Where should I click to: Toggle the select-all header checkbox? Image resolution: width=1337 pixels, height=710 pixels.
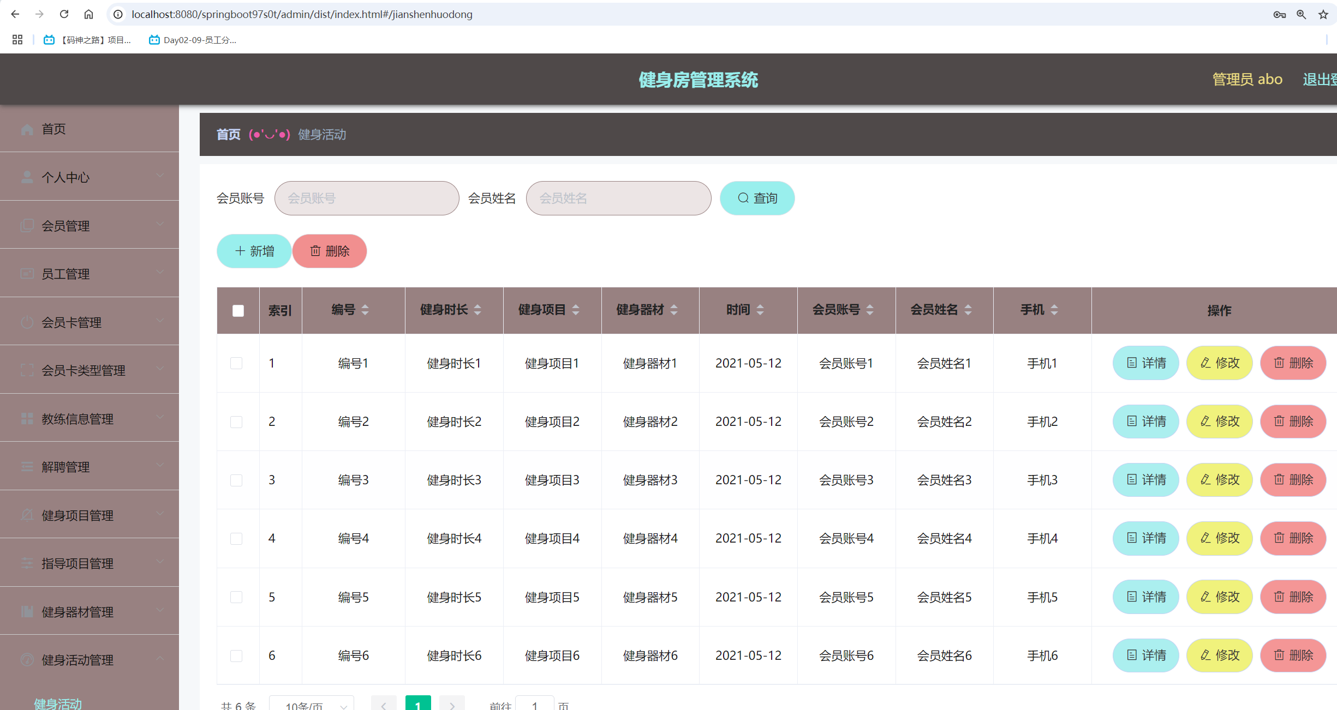238,311
